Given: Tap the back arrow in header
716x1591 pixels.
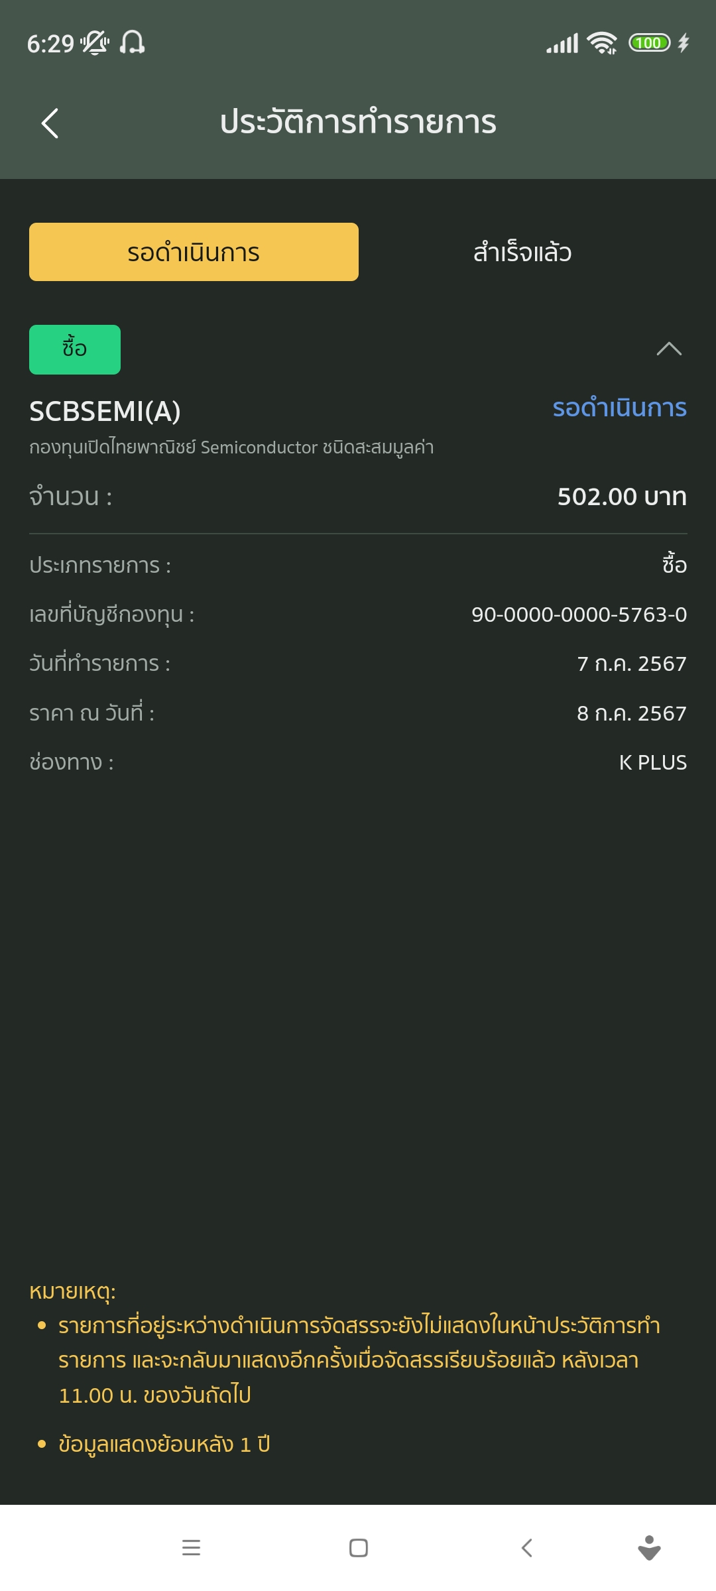Looking at the screenshot, I should [x=50, y=123].
